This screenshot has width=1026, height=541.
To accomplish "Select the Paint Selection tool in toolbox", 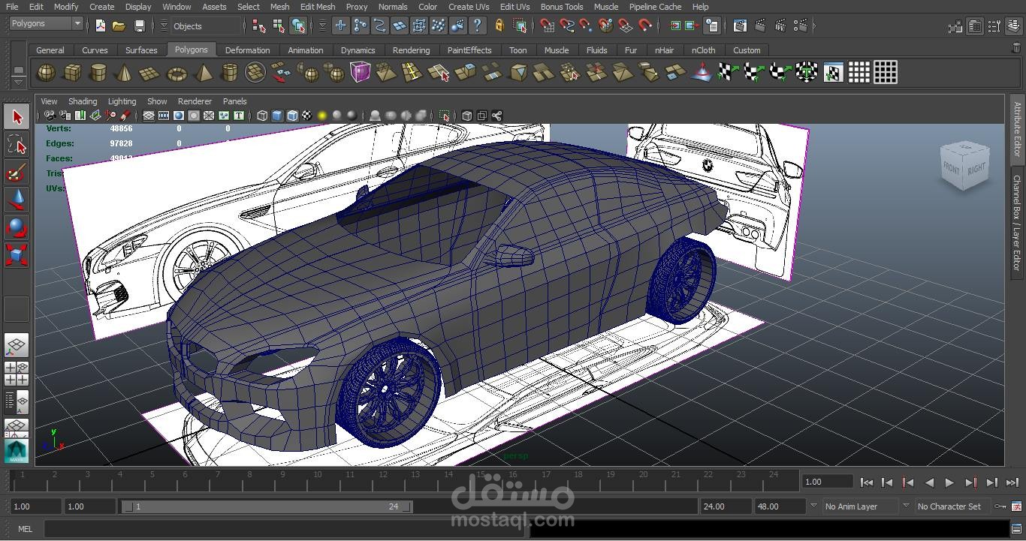I will 17,173.
